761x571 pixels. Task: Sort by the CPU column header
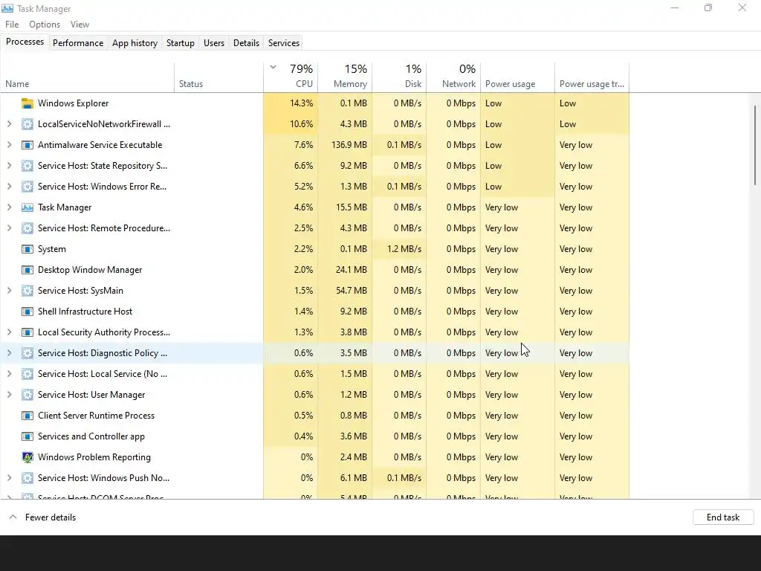tap(291, 77)
